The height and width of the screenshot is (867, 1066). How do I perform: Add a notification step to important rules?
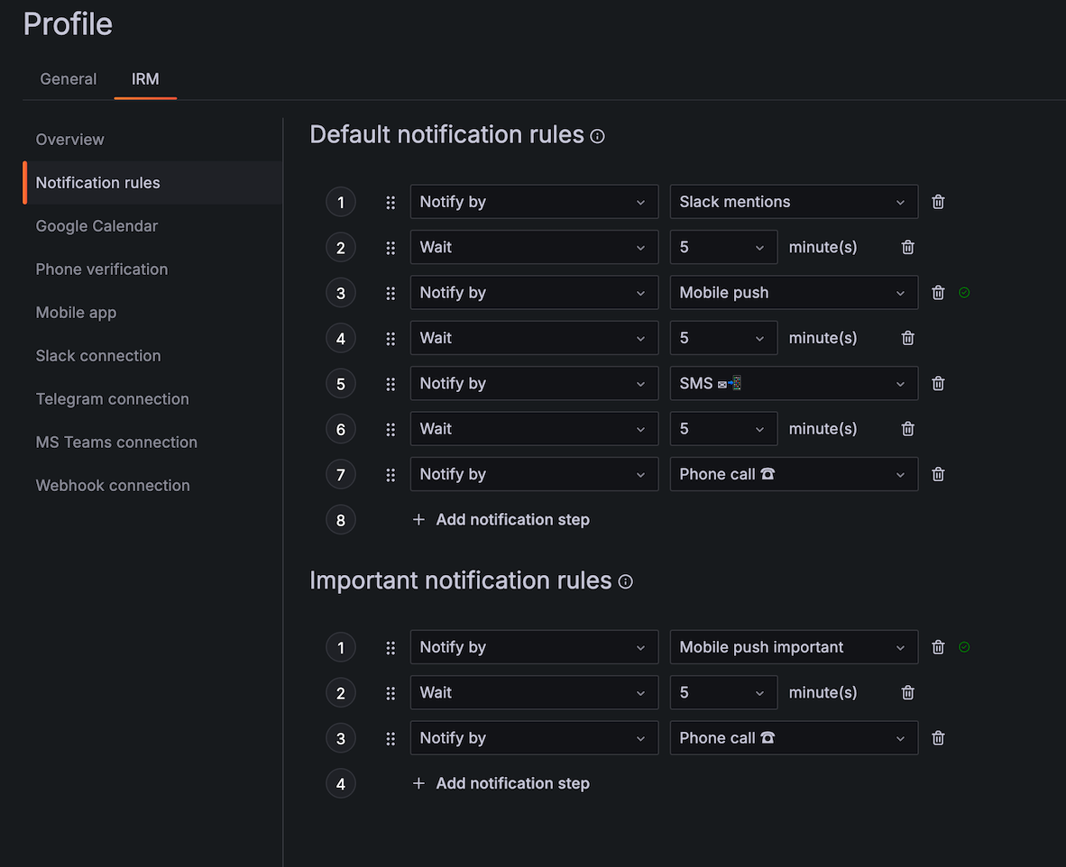501,783
